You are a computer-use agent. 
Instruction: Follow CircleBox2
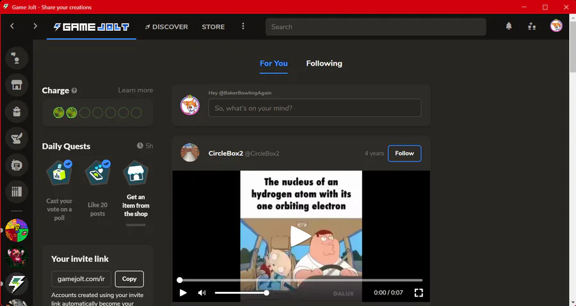pos(404,153)
